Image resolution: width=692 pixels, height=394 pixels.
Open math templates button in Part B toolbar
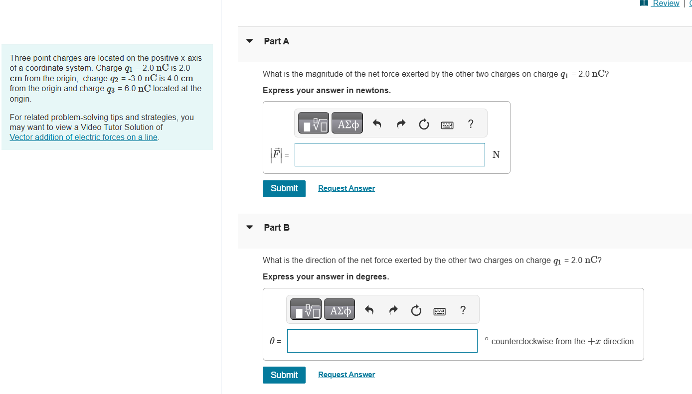coord(306,310)
